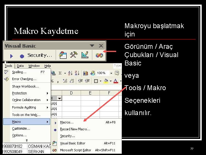
Task: Open the AutoSum dropdown arrow
Action: tap(65, 73)
